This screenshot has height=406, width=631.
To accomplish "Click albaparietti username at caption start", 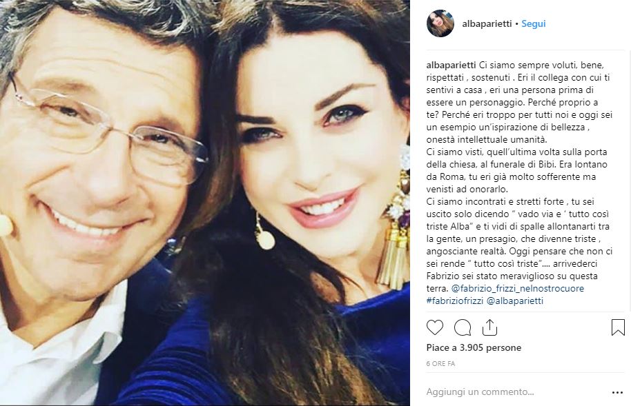I will click(x=451, y=65).
